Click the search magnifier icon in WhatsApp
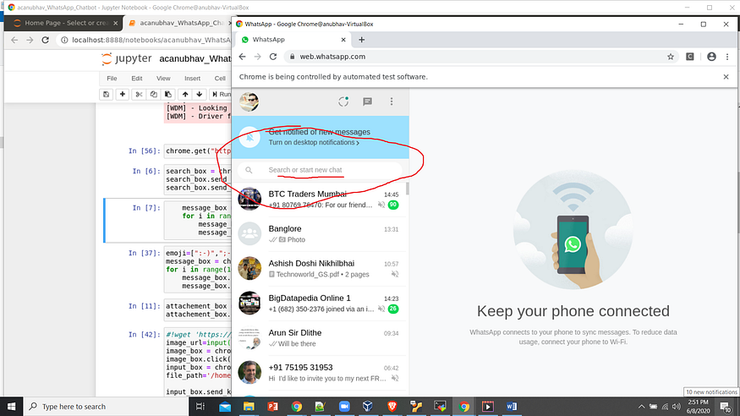The image size is (740, 416). 249,170
